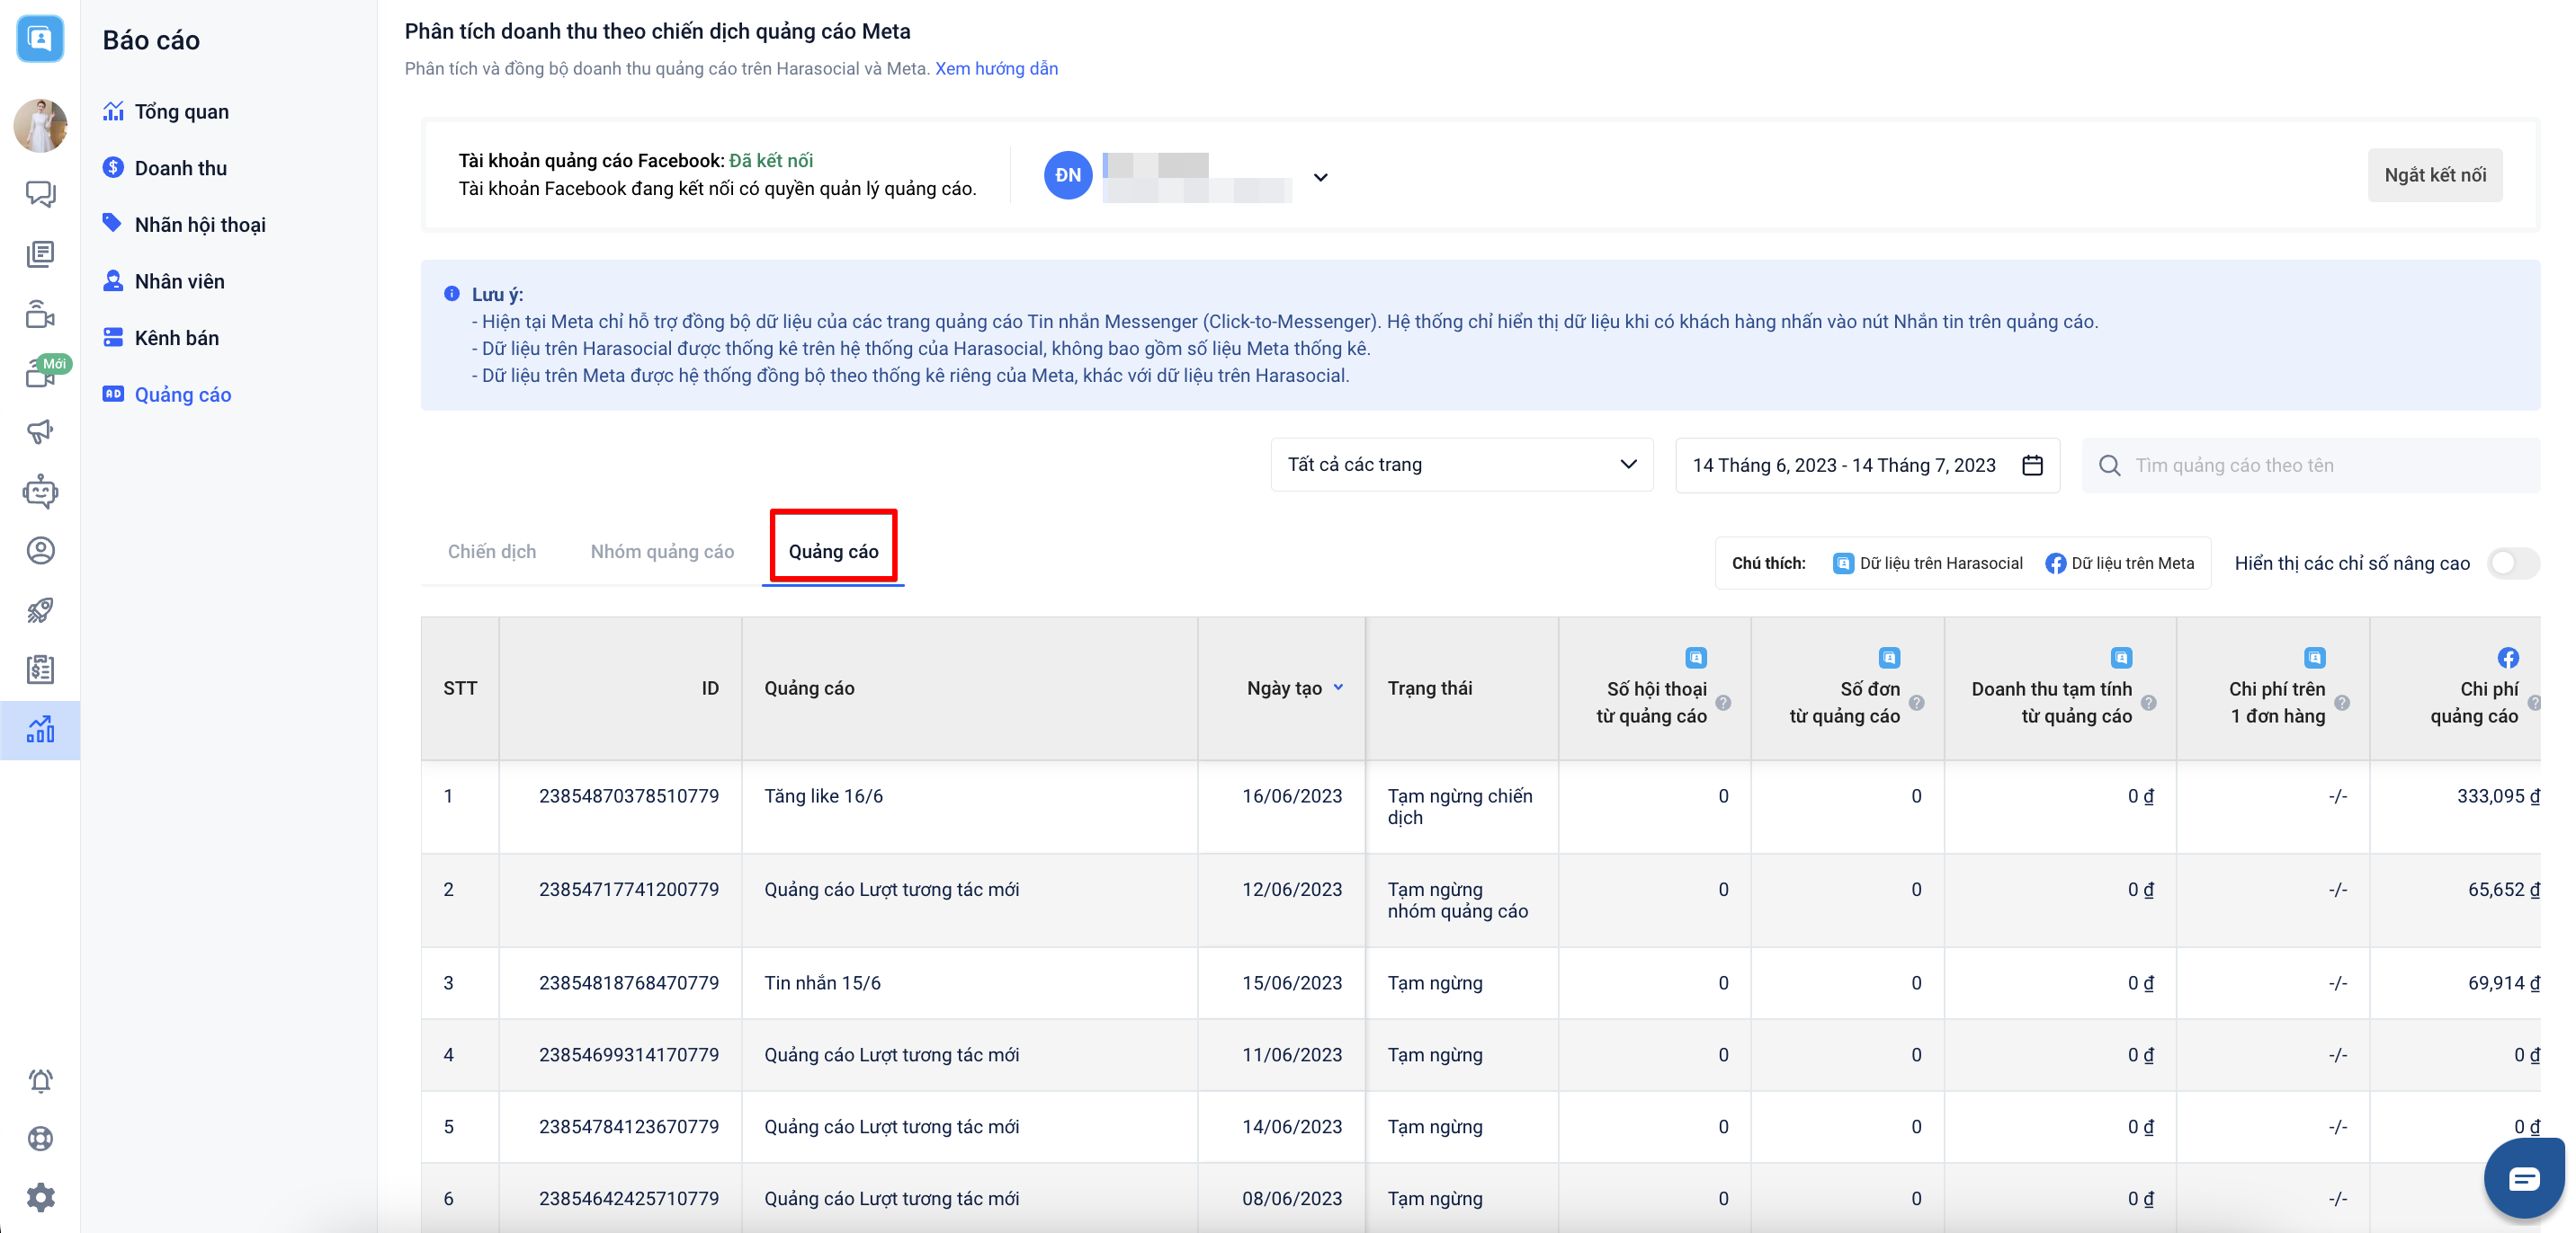Screen dimensions: 2576x1233
Task: Click the rocket icon in sidebar
Action: (x=40, y=609)
